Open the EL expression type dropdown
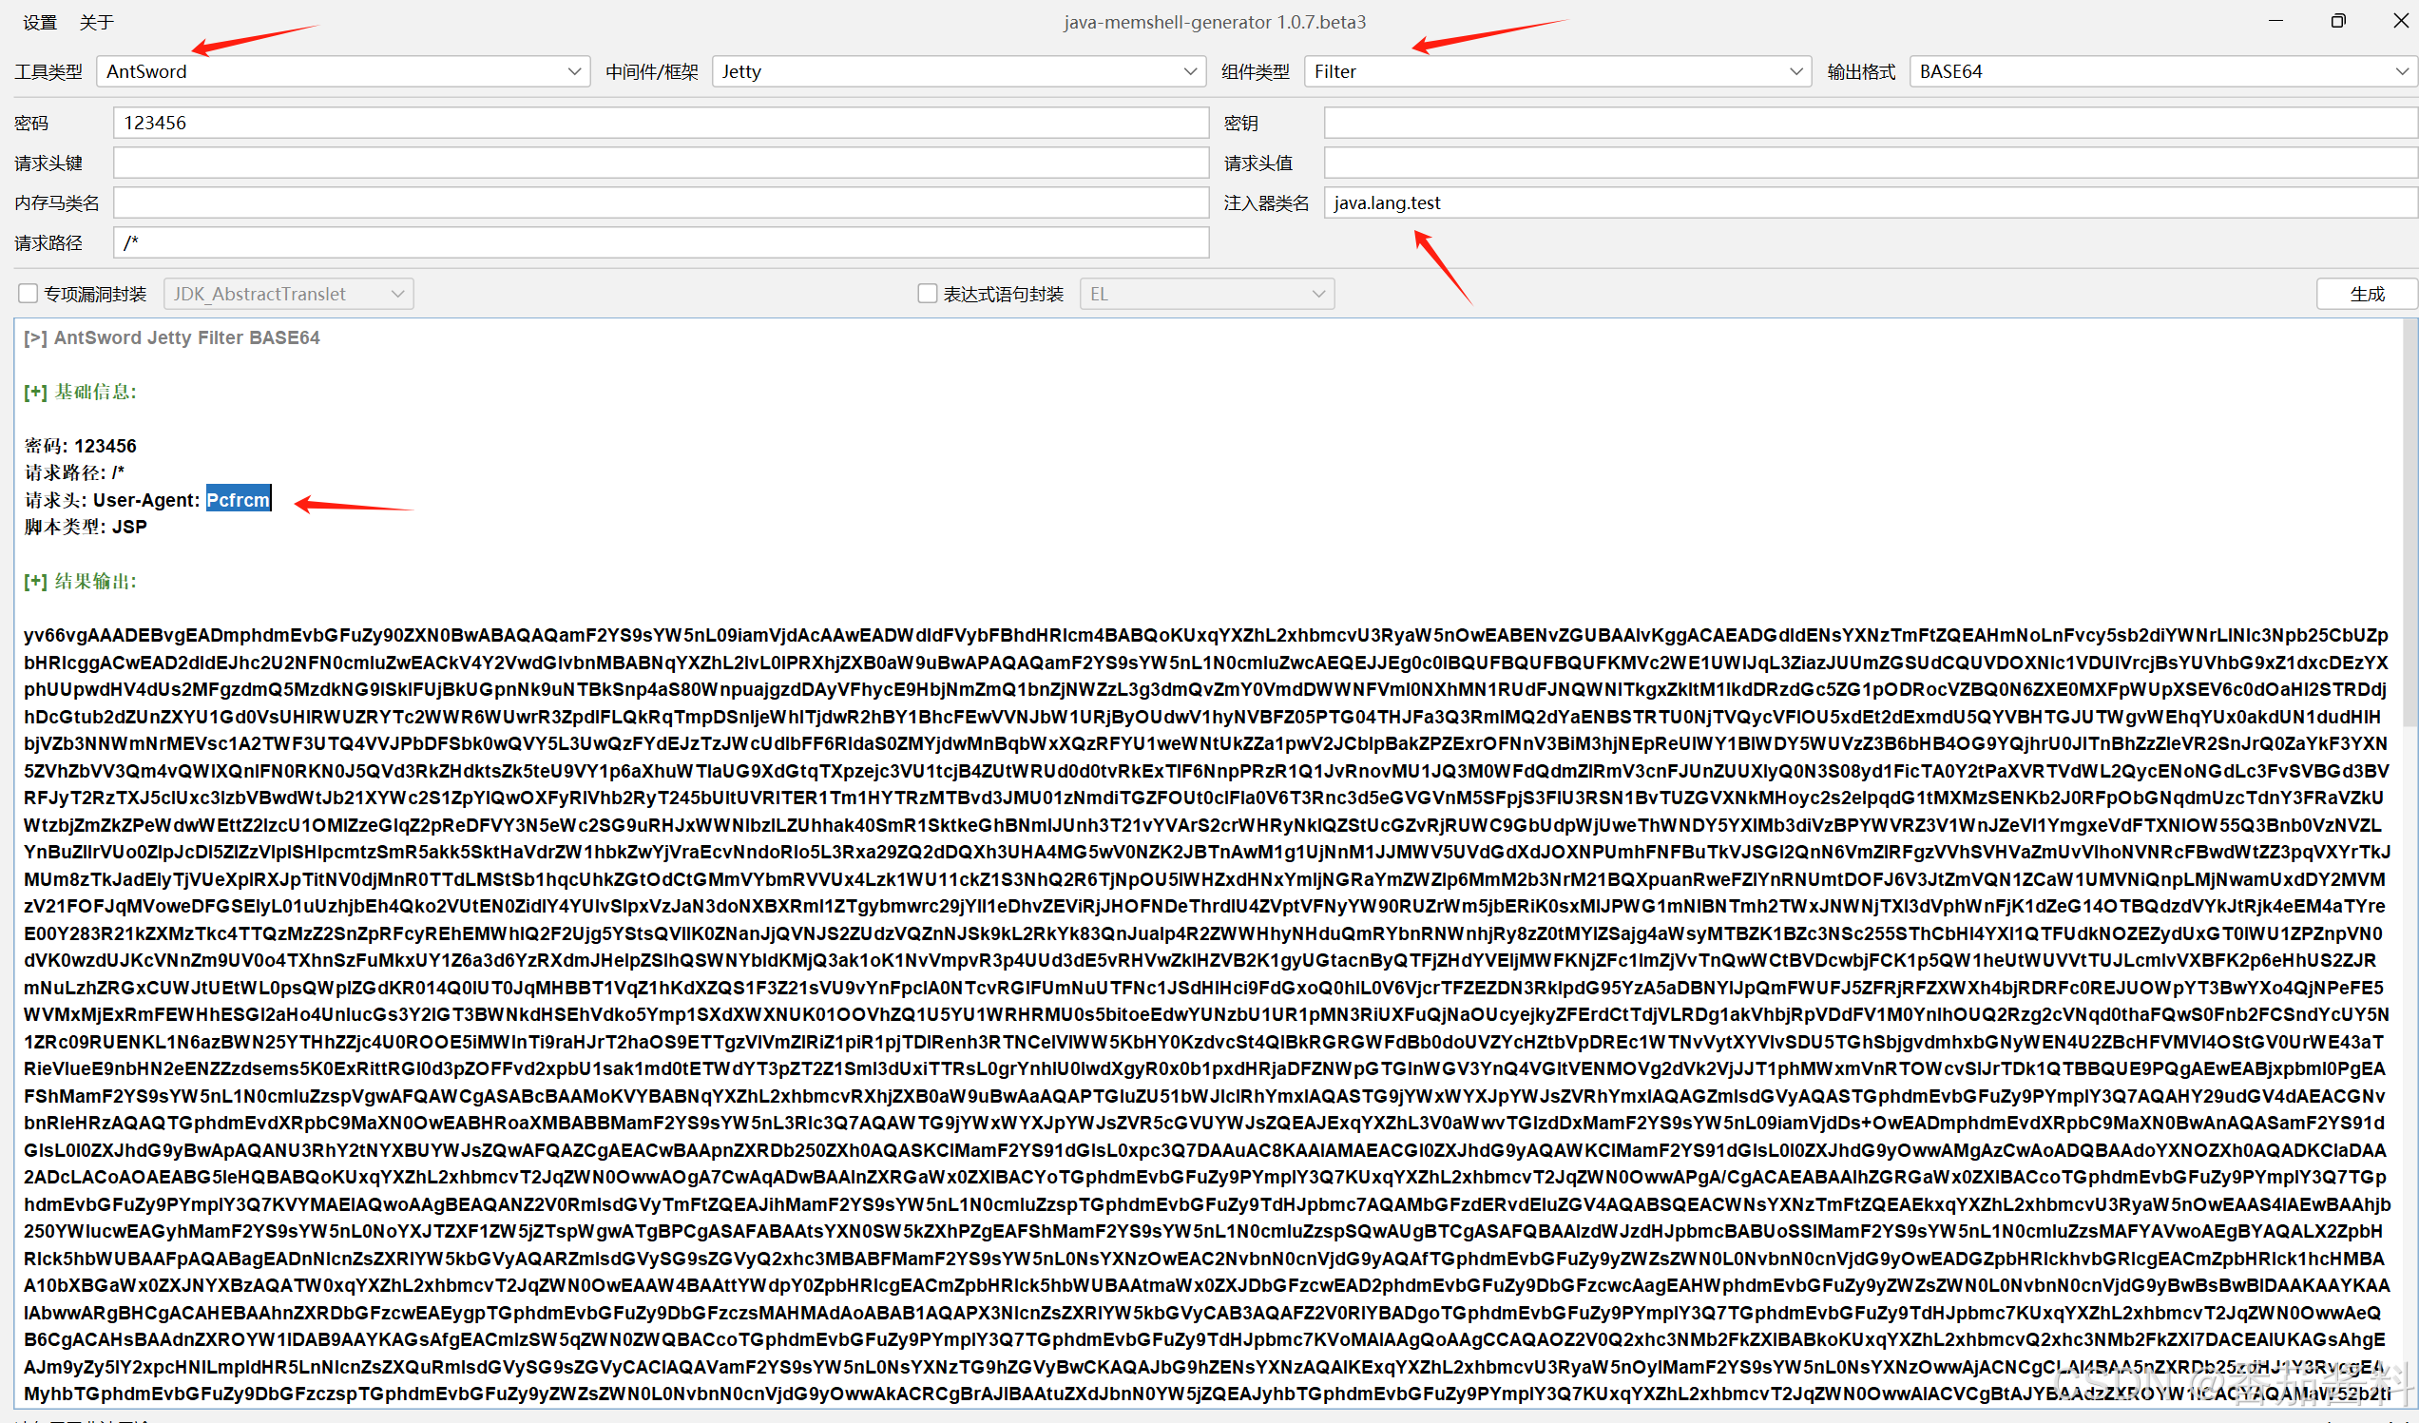This screenshot has width=2419, height=1423. coord(1206,294)
